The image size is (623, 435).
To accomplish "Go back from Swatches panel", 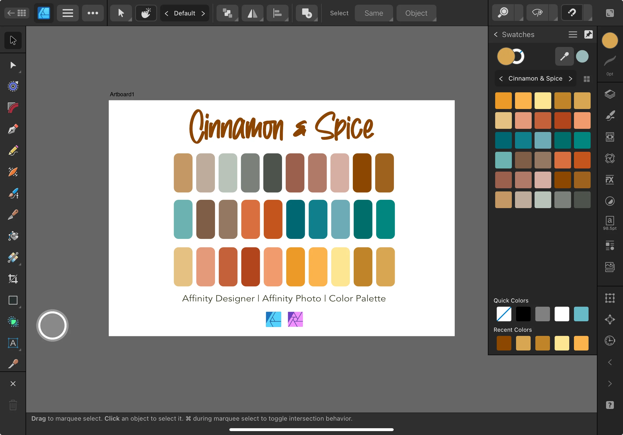I will coord(496,34).
